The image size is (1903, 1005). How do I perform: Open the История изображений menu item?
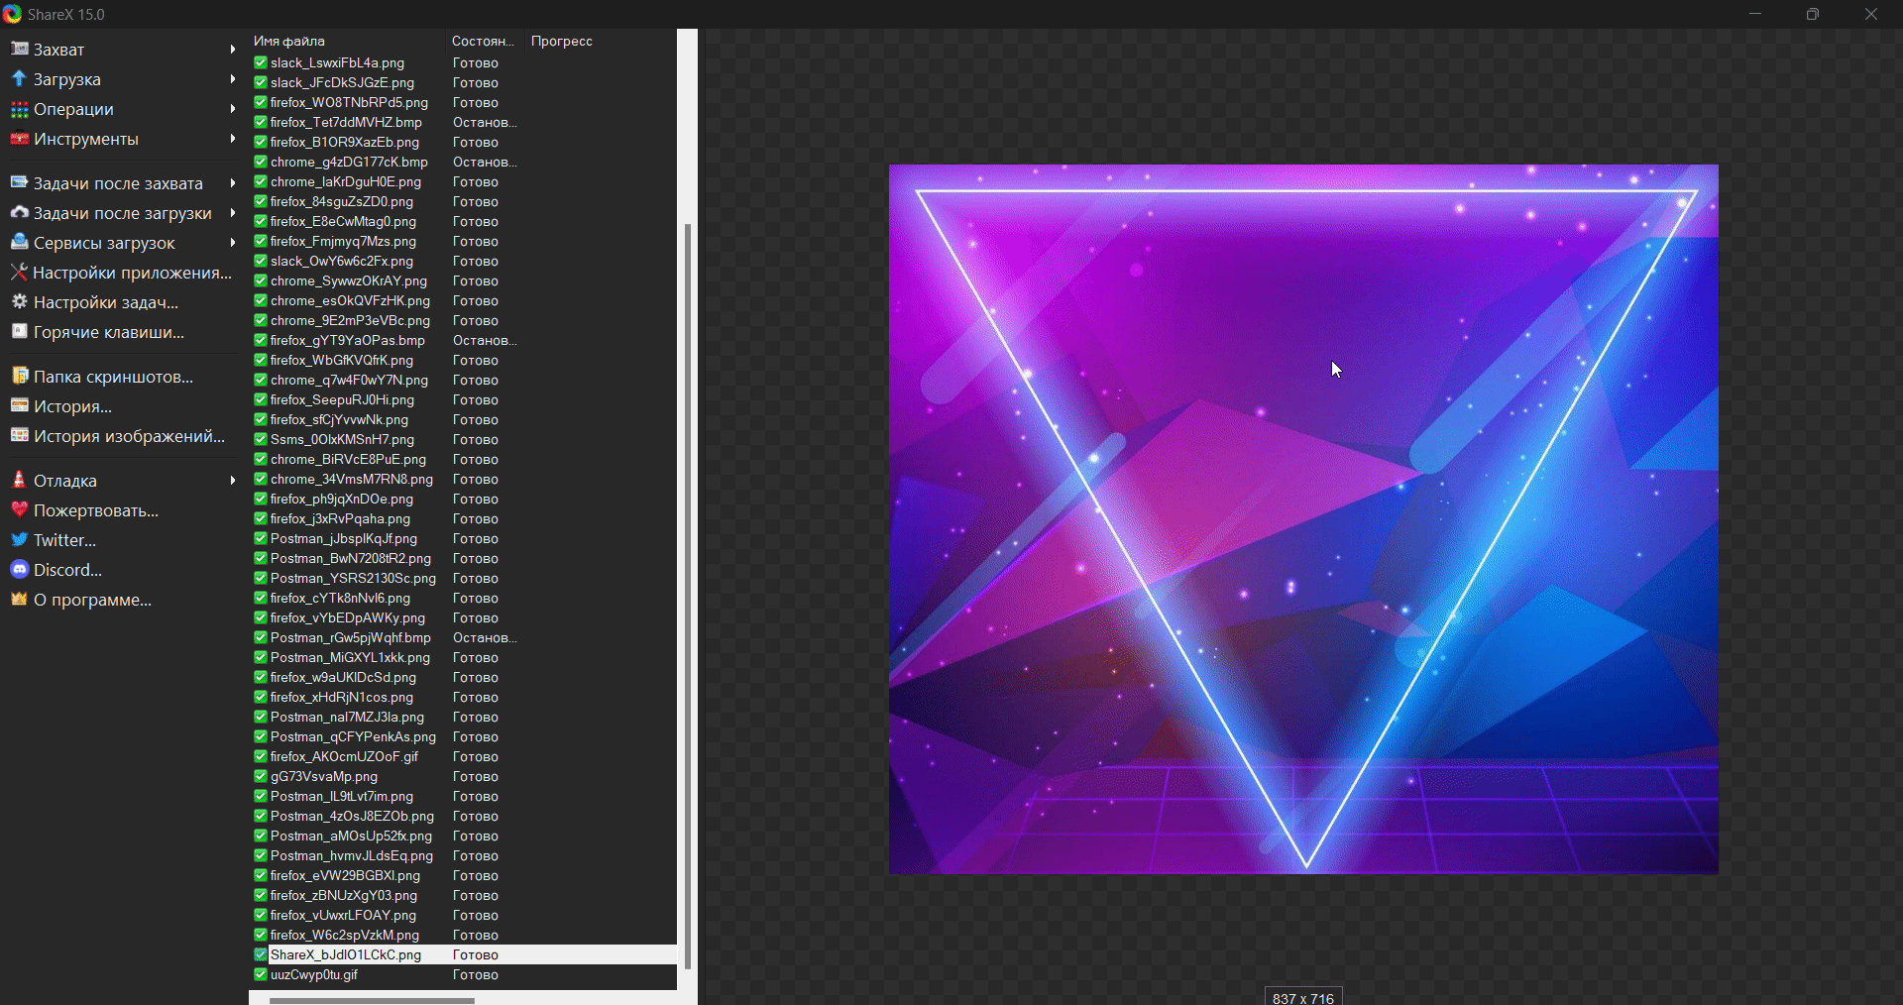[x=122, y=435]
